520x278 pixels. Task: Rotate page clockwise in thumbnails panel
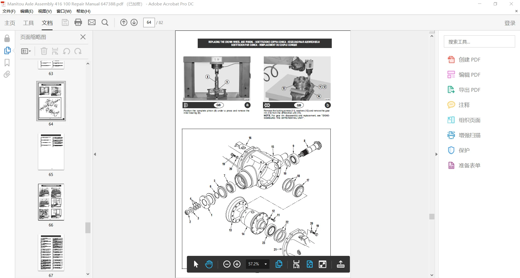pyautogui.click(x=78, y=51)
